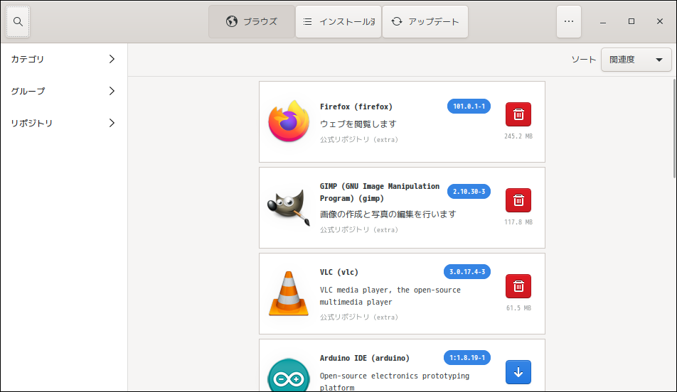The image size is (677, 392).
Task: Minimize the package manager window
Action: click(603, 21)
